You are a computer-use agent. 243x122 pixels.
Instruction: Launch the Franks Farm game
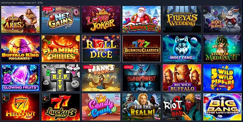101,78
